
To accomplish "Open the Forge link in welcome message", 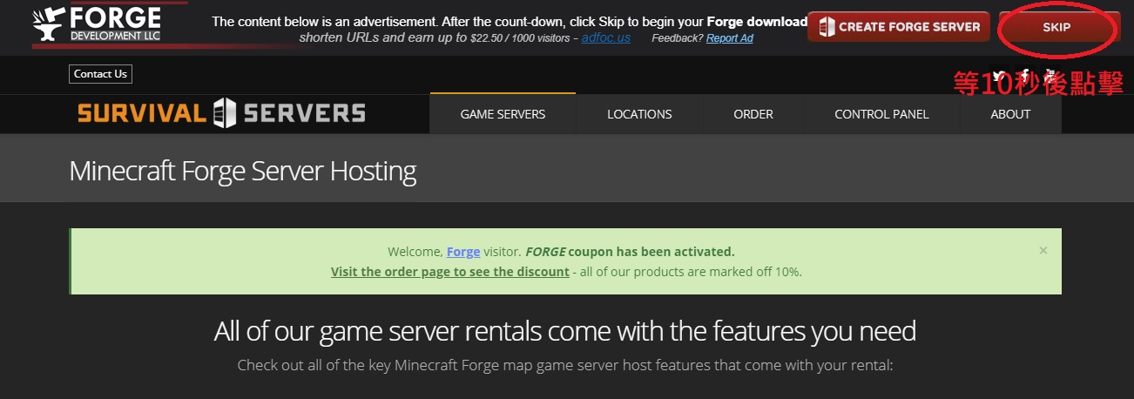I will click(463, 252).
